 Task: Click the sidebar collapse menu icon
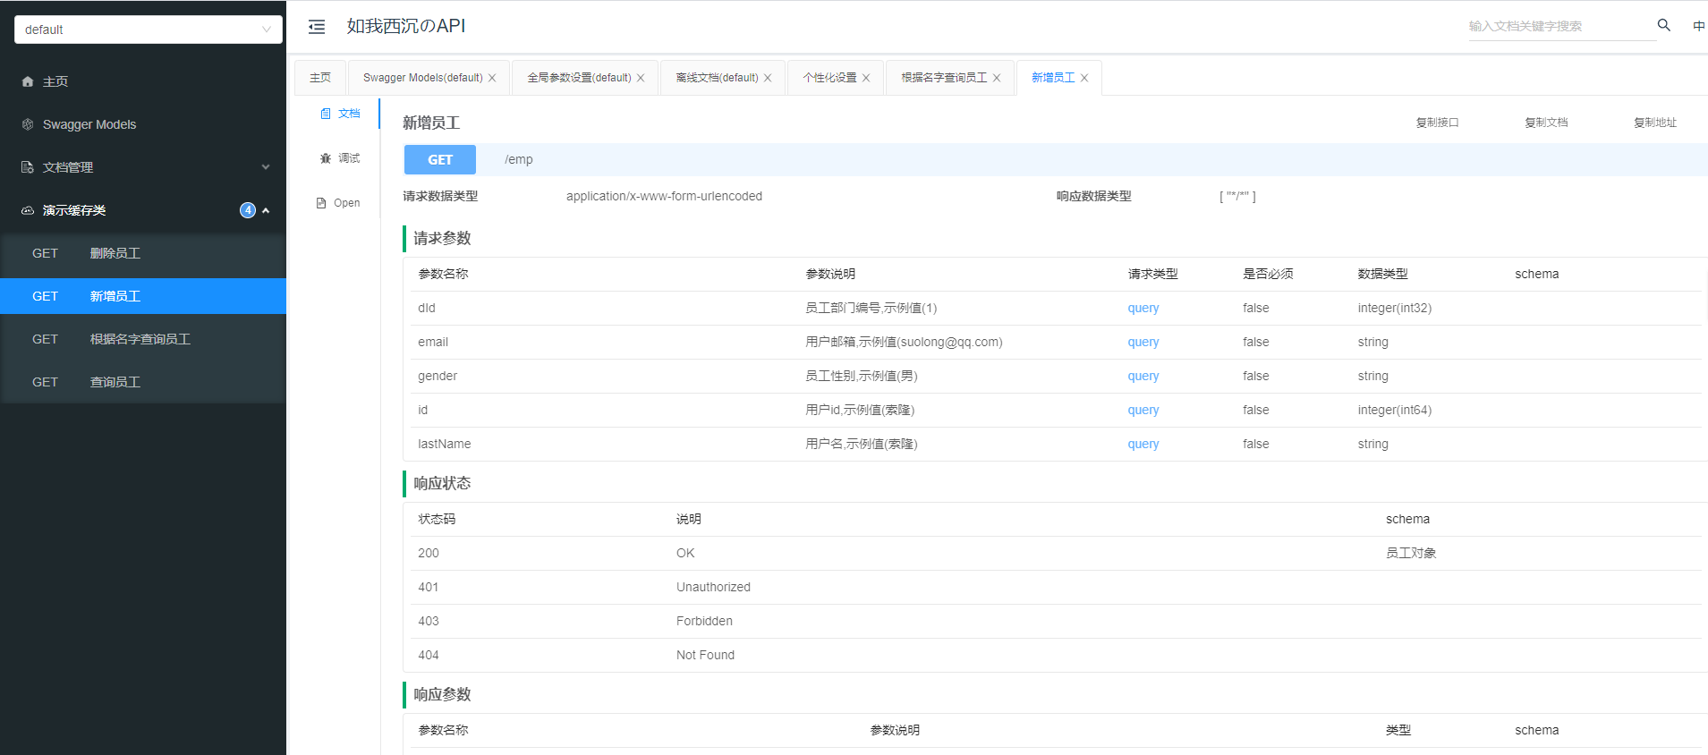[317, 27]
